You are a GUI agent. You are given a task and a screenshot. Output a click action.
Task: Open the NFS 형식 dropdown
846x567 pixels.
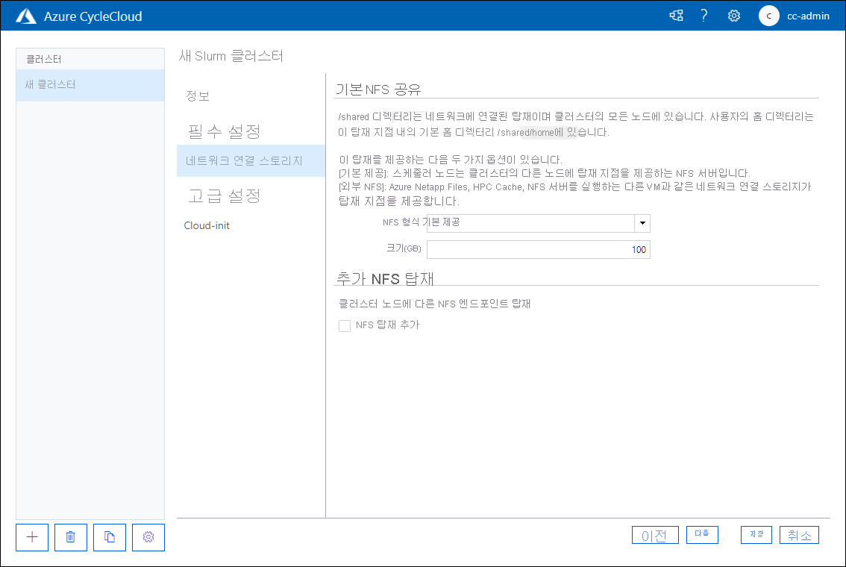(642, 223)
